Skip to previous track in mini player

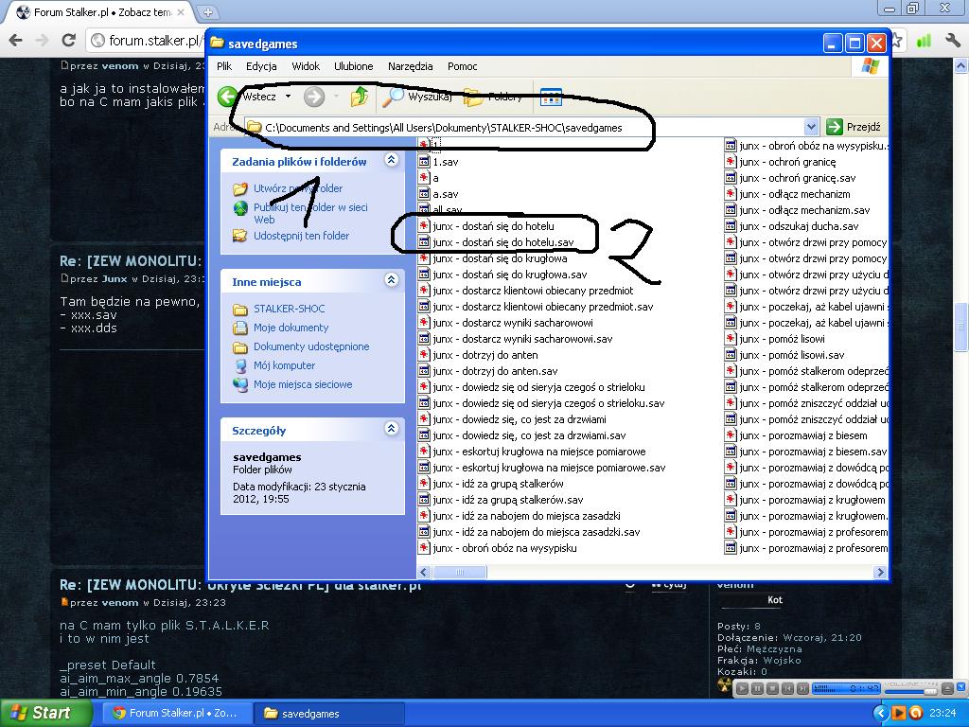point(787,688)
